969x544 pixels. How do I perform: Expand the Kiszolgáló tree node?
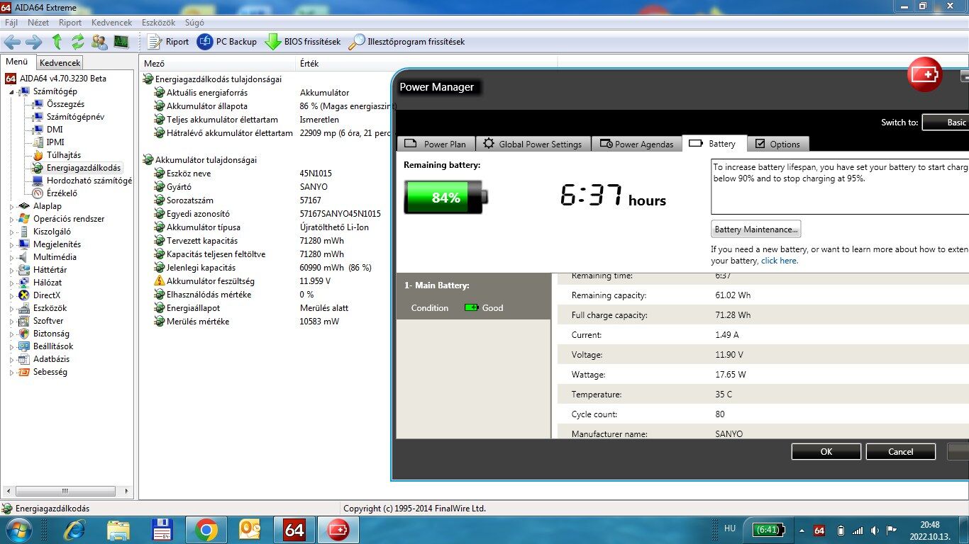point(11,232)
